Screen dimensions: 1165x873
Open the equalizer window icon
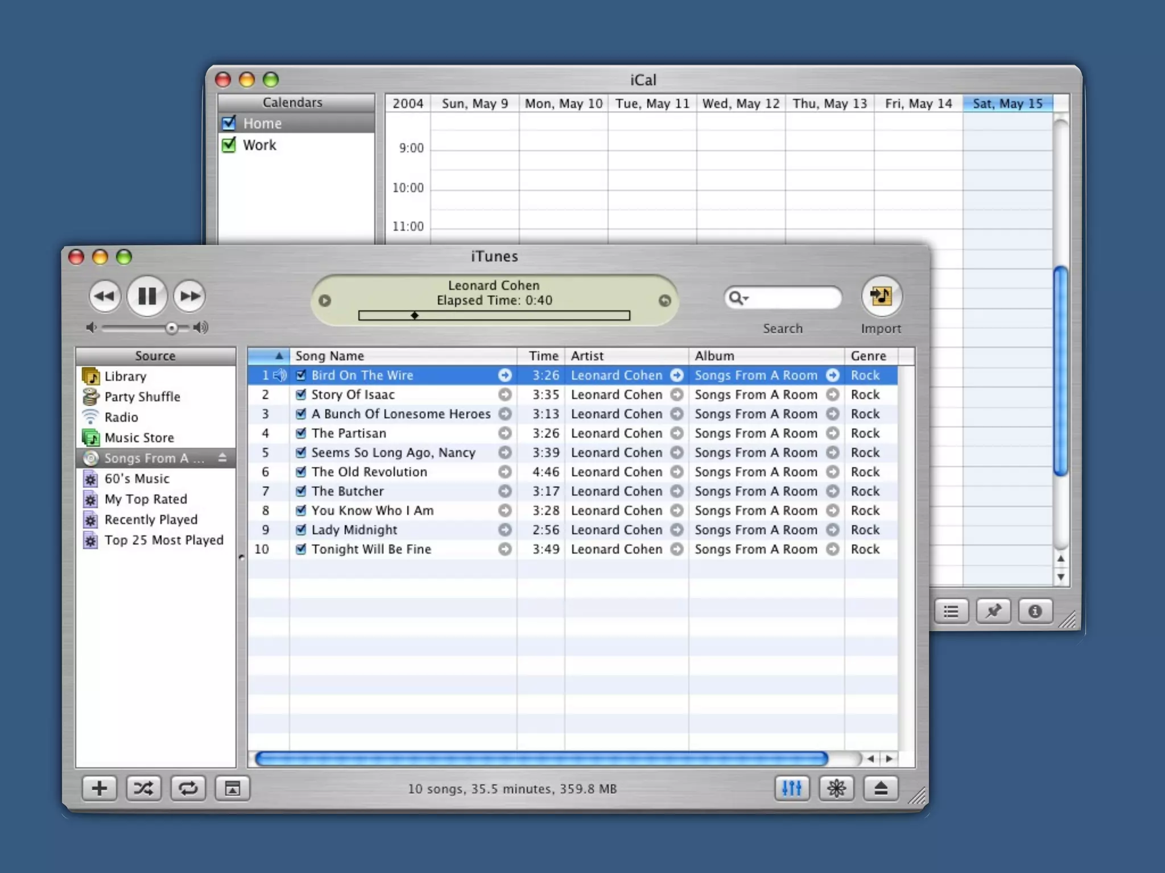(791, 788)
